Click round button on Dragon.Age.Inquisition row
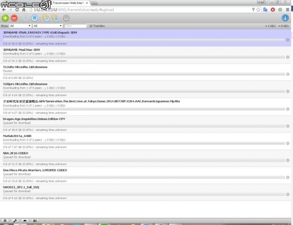The height and width of the screenshot is (225, 293). coord(288,126)
